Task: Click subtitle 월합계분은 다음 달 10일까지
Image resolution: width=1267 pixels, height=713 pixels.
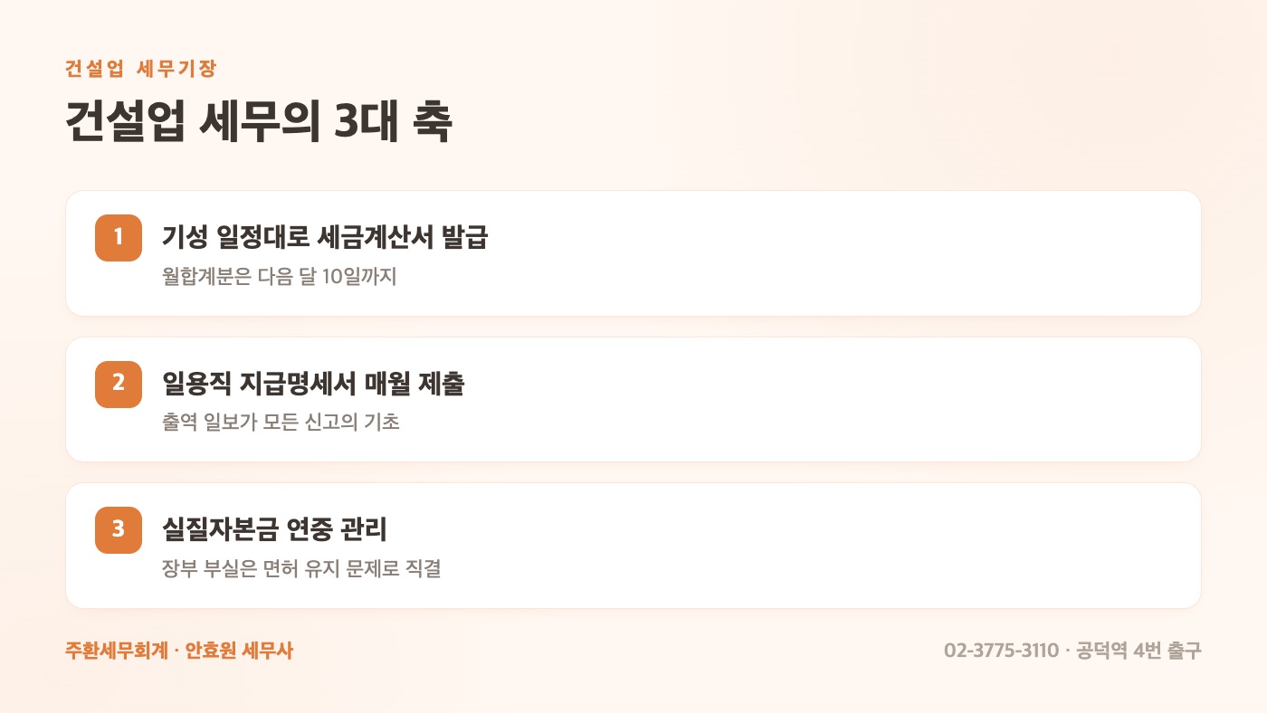Action: (x=280, y=276)
